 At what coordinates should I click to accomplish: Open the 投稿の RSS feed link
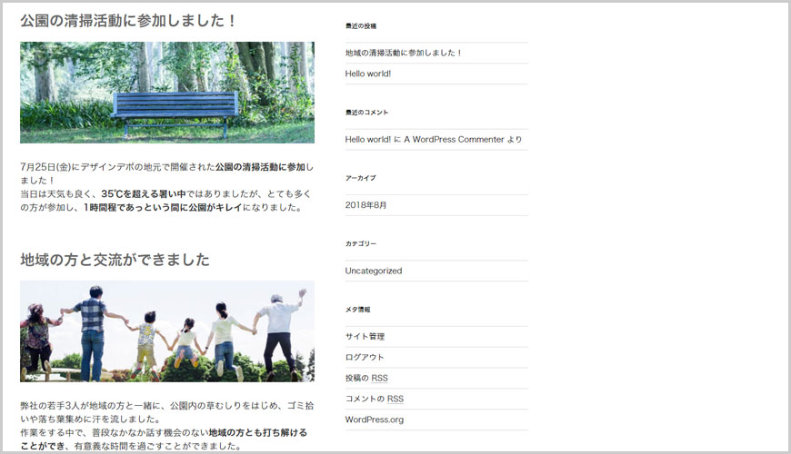(x=366, y=378)
